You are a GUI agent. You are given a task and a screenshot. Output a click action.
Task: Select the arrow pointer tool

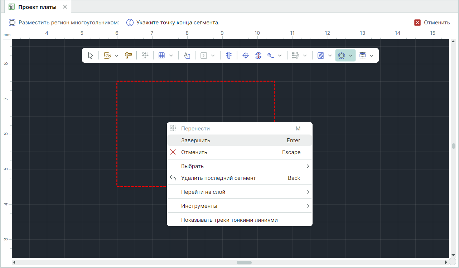91,56
